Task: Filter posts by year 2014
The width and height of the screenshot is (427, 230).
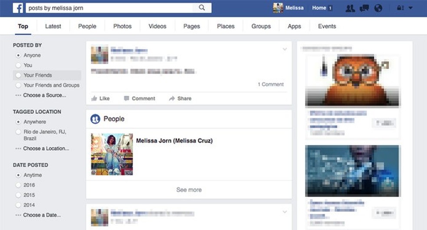Action: [18, 205]
